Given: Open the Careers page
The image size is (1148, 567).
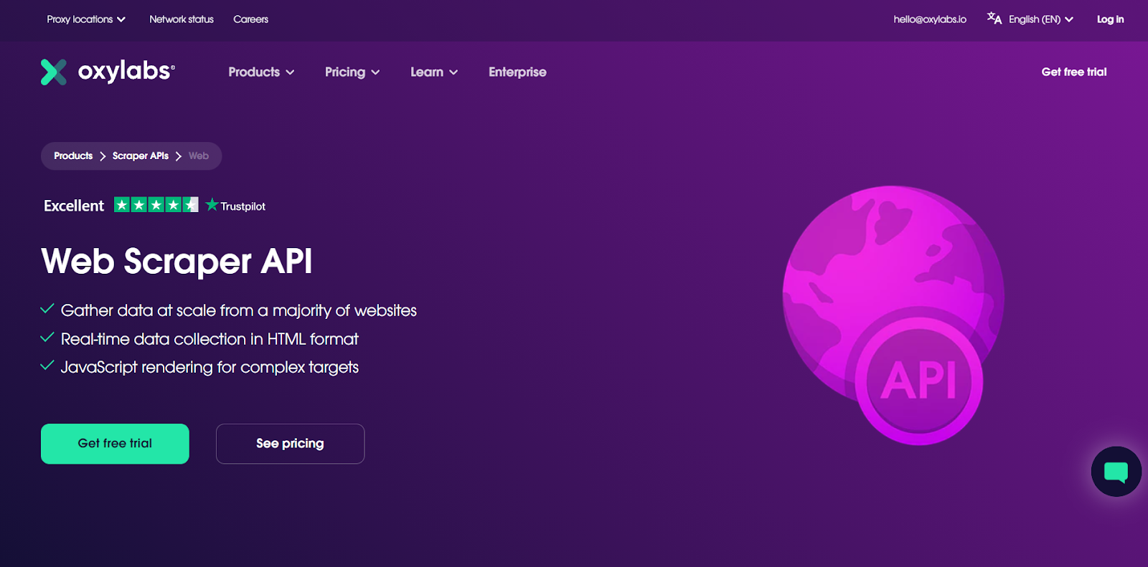Looking at the screenshot, I should coord(250,19).
